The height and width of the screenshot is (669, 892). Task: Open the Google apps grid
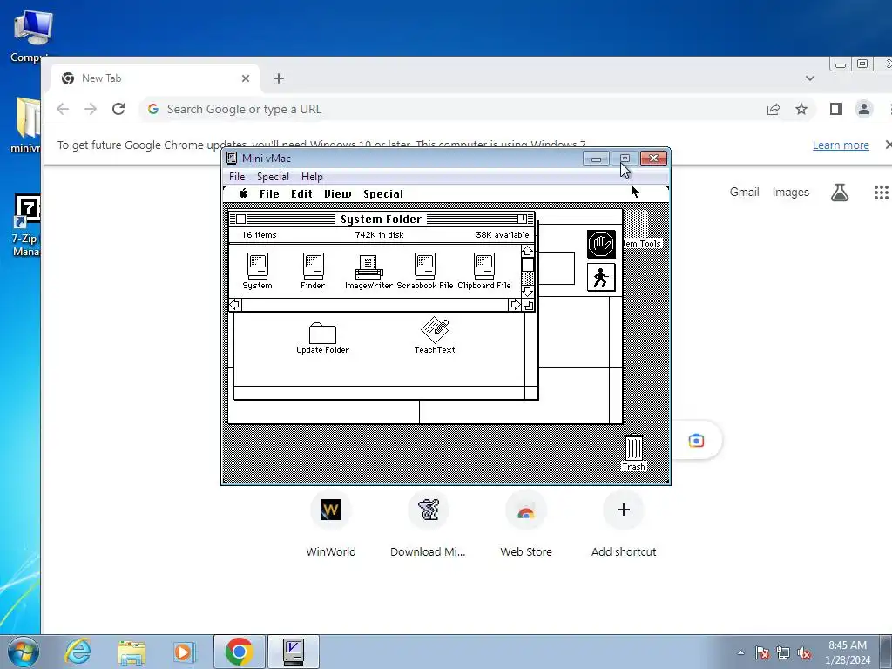click(x=882, y=193)
